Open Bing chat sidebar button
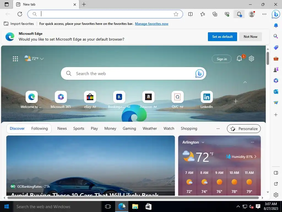This screenshot has height=212, width=282. tap(276, 14)
